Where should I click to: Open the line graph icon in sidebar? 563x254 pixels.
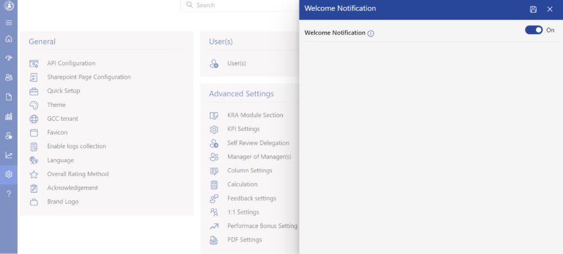(x=8, y=155)
